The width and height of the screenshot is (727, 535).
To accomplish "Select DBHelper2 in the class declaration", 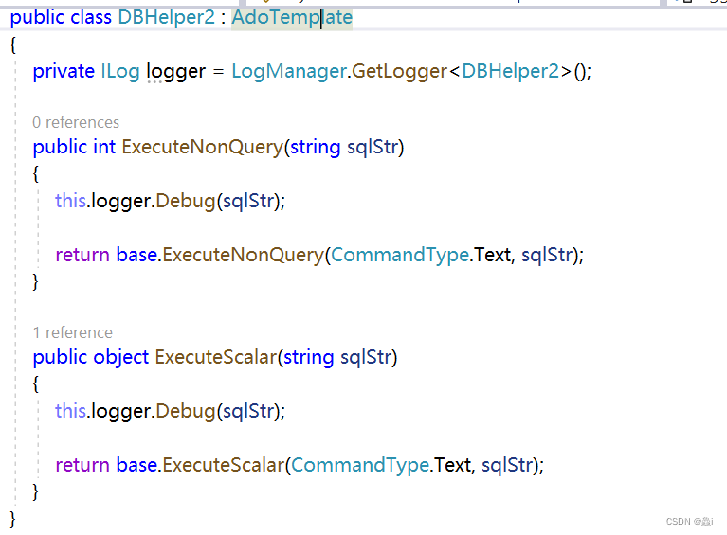I will (166, 17).
